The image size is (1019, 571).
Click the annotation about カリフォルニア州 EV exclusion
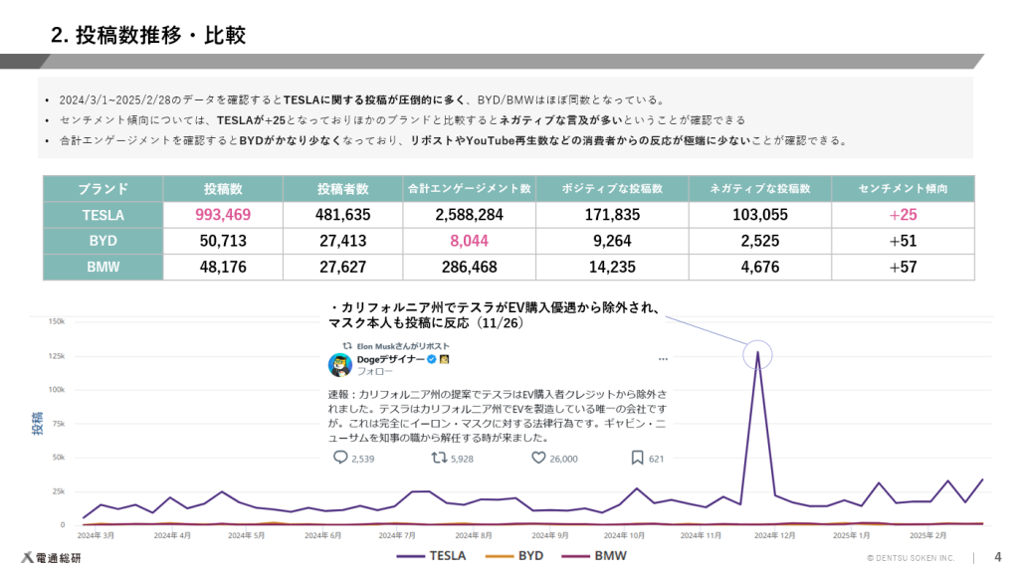(495, 315)
